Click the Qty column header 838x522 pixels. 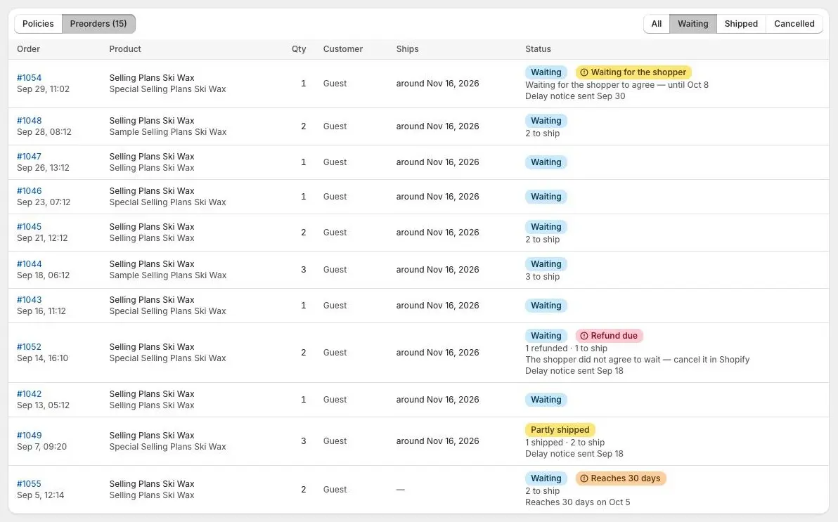299,48
